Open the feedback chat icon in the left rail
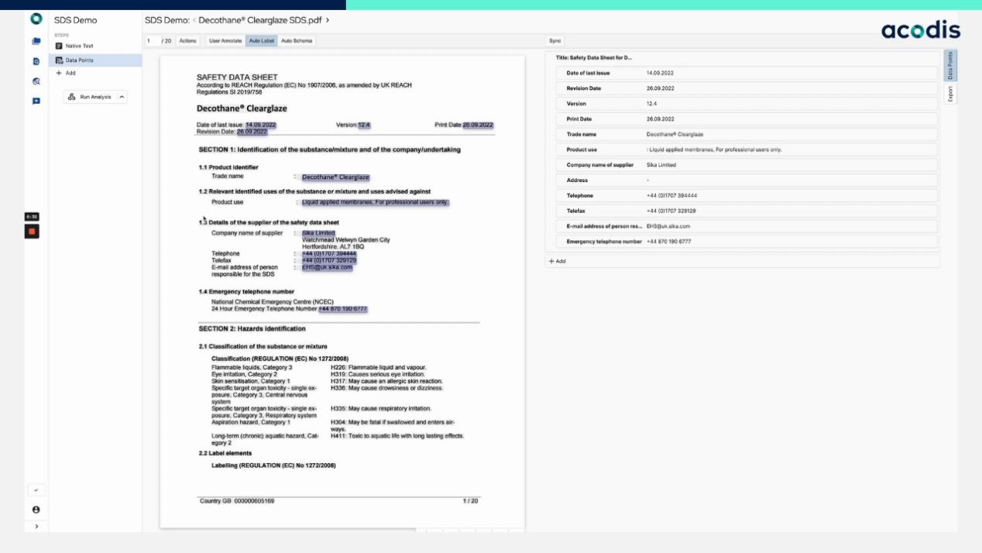The height and width of the screenshot is (553, 982). (36, 101)
